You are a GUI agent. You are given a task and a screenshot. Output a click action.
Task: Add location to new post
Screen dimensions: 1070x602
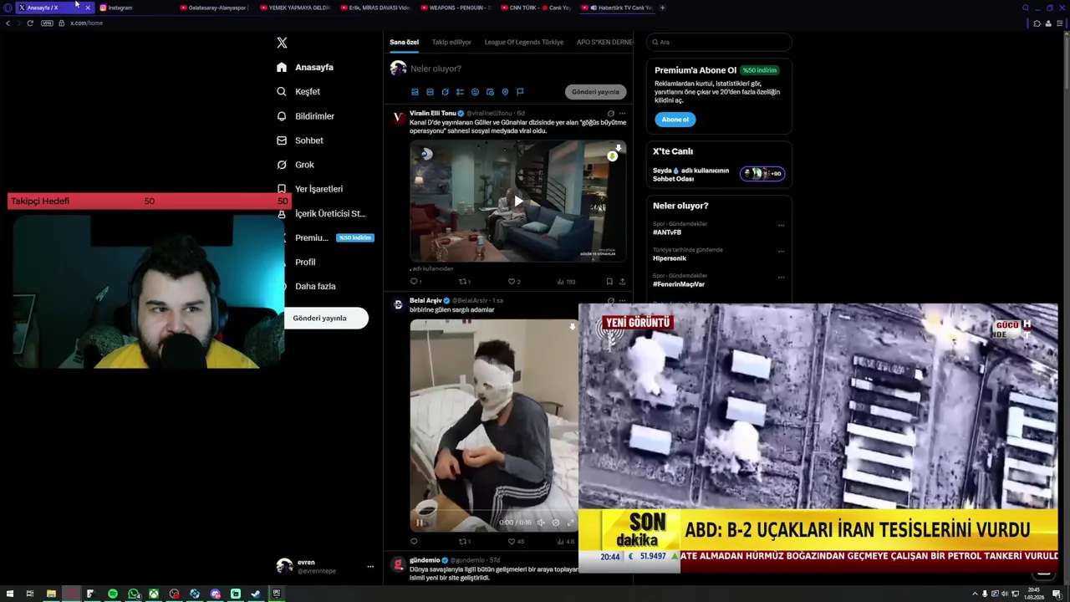[x=505, y=92]
